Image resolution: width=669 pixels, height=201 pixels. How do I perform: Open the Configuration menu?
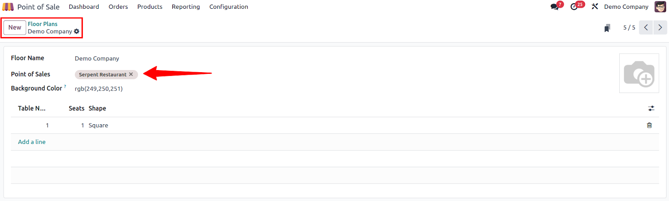coord(229,7)
